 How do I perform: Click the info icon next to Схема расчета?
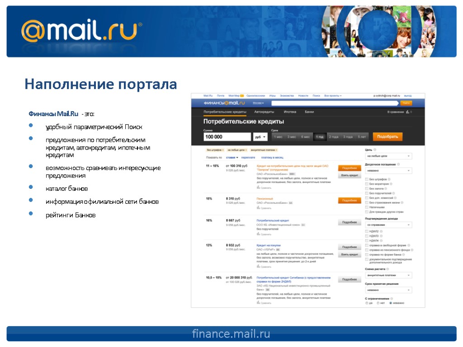[387, 269]
